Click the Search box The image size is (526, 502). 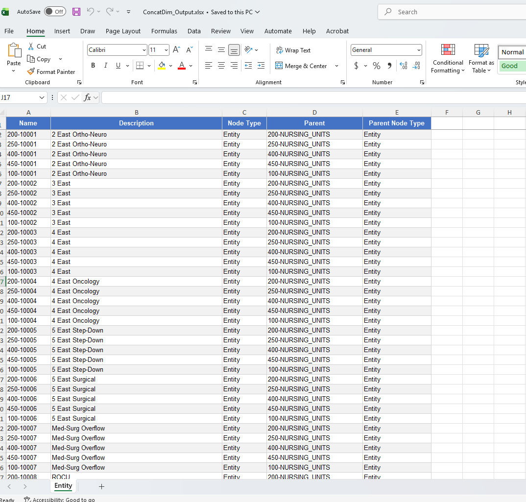point(452,12)
